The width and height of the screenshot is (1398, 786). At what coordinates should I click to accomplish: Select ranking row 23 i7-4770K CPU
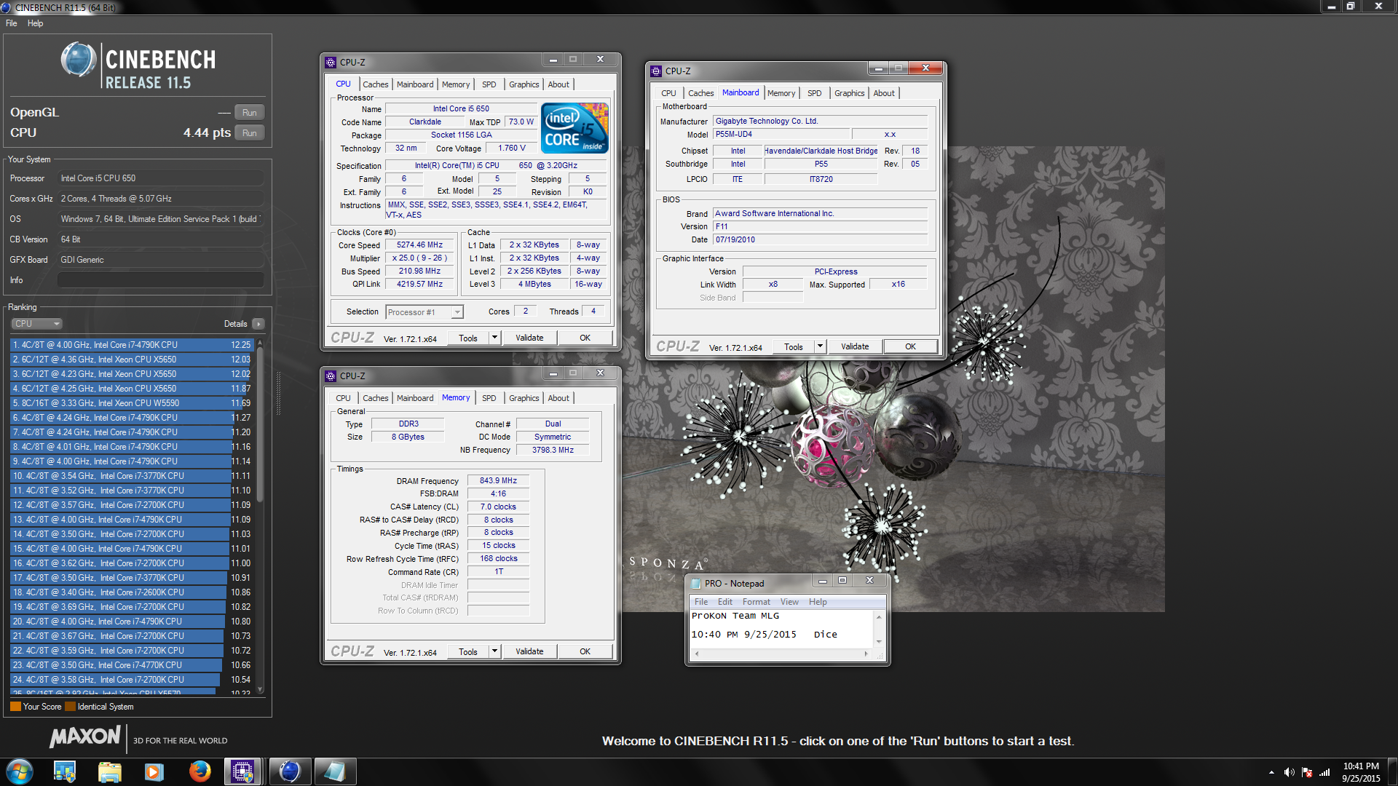(132, 665)
